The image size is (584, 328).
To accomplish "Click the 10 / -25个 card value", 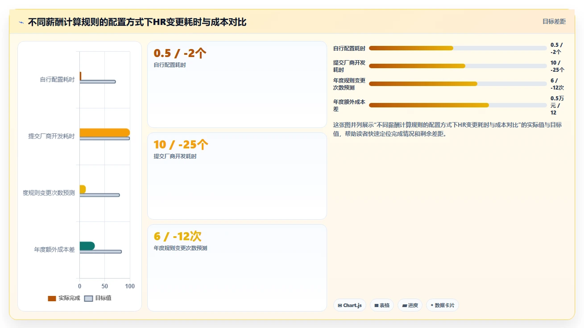I will 181,144.
